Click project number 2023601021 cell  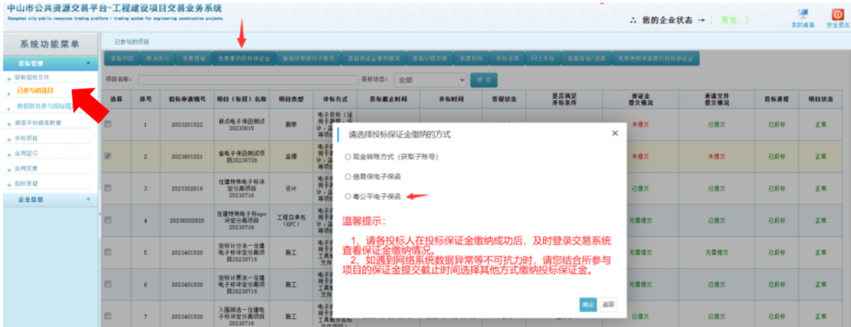(x=187, y=156)
